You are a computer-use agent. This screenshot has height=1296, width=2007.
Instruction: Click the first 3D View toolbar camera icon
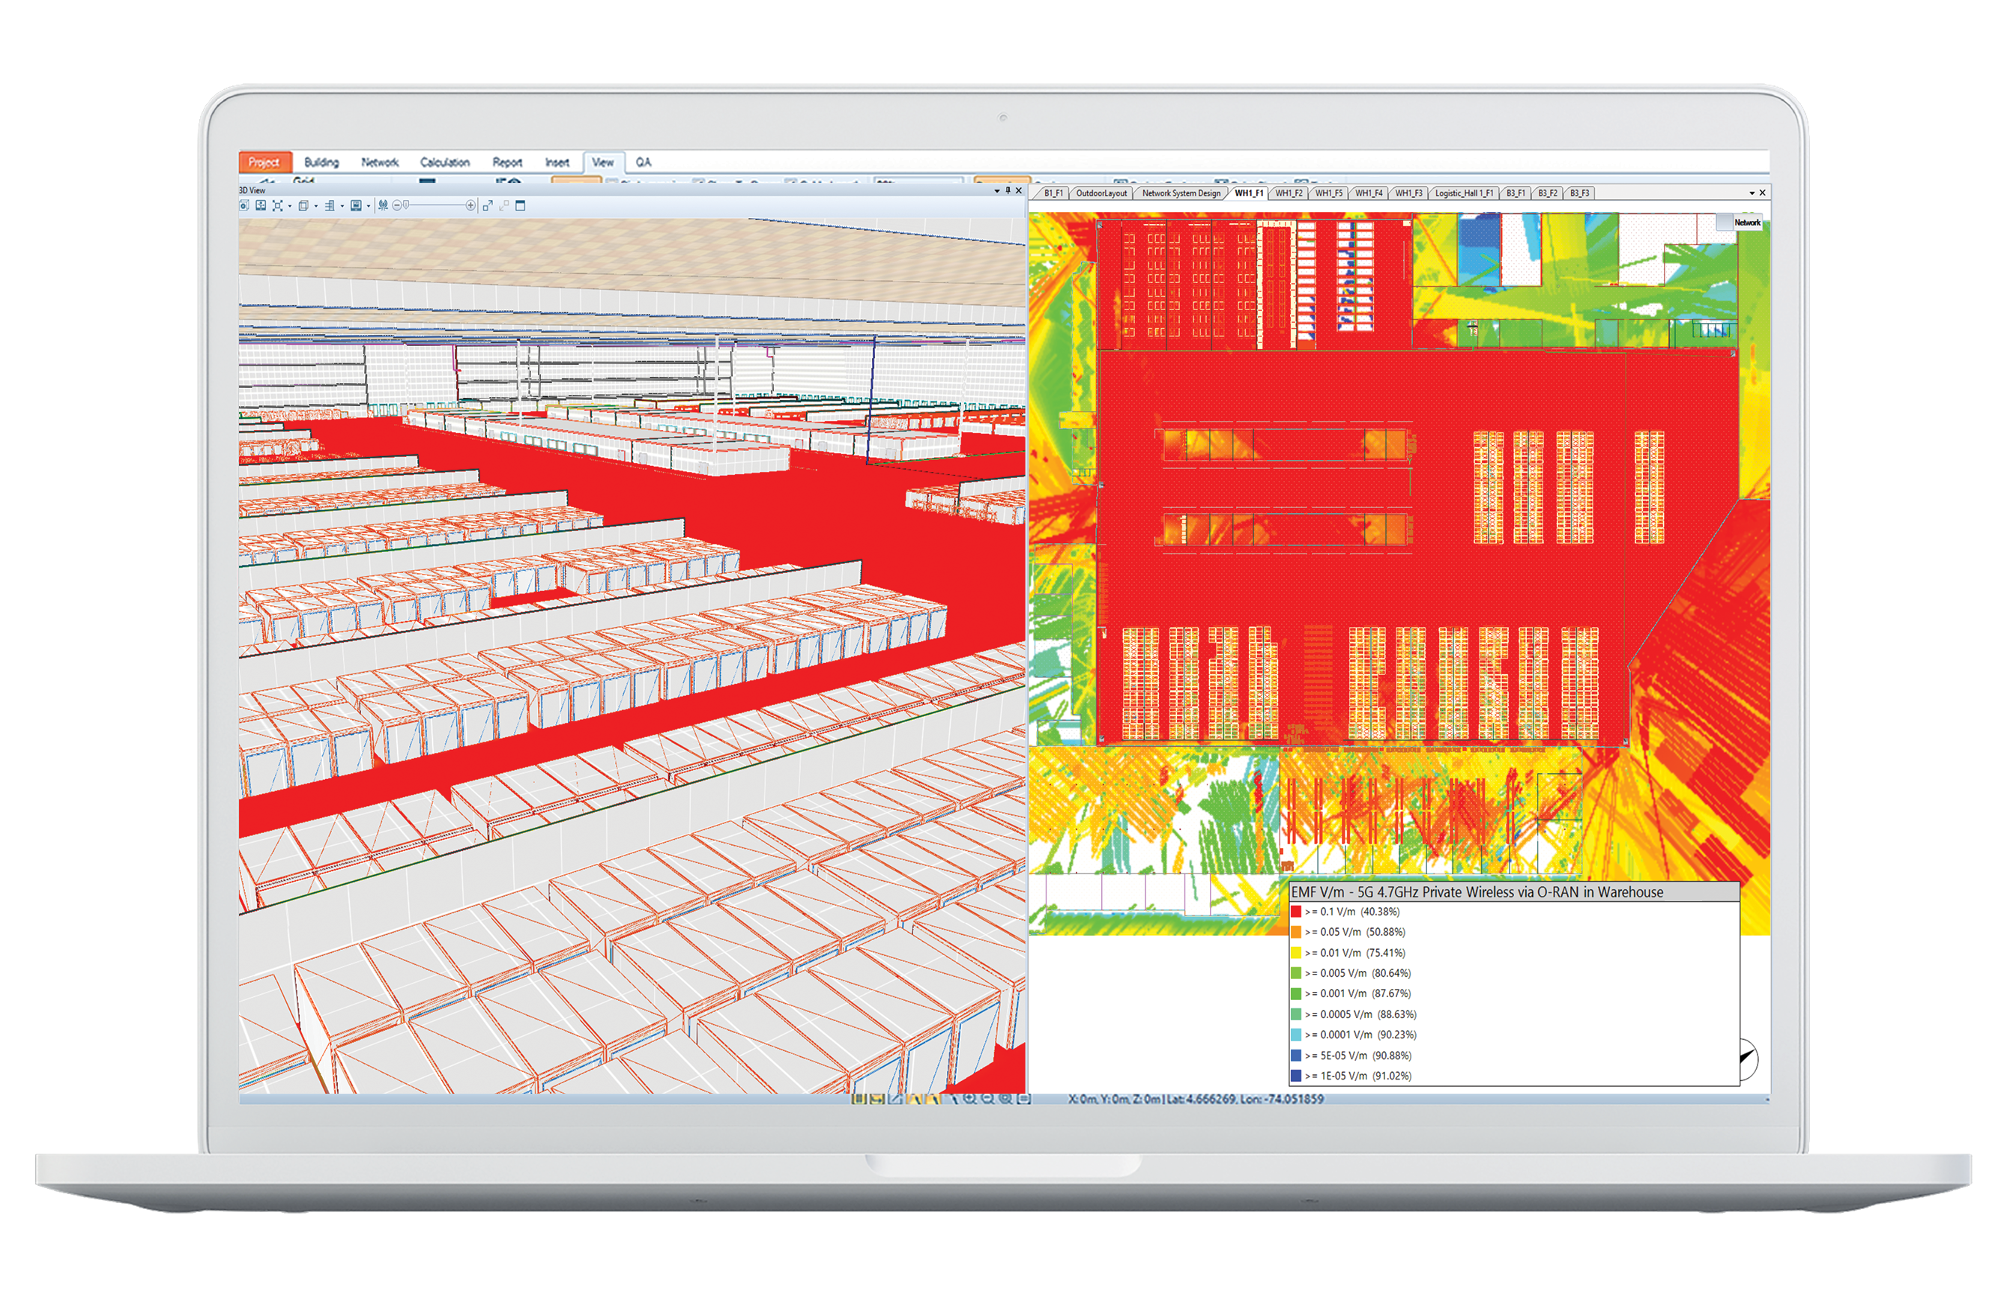[x=244, y=205]
